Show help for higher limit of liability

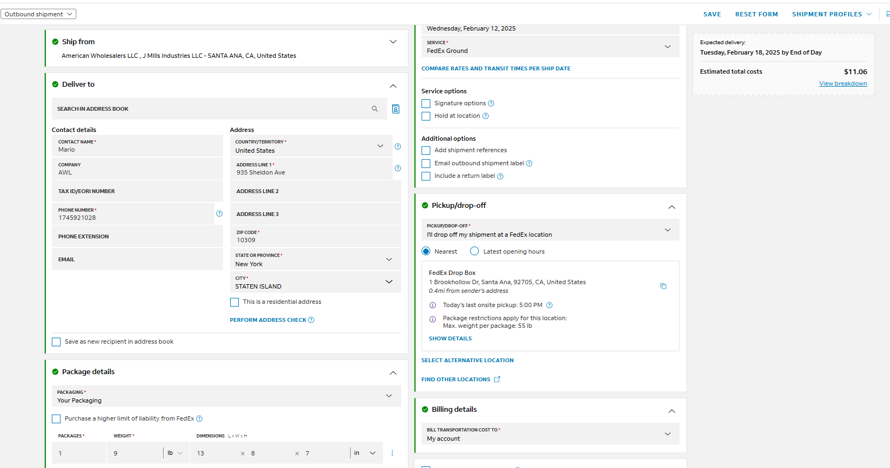(199, 418)
